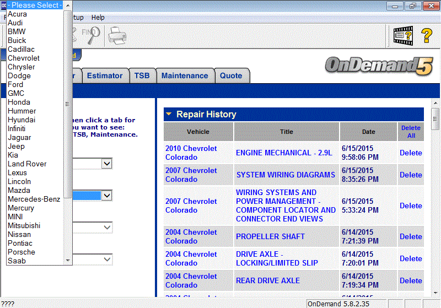
Task: Delete the PROPELLER SHAFT history entry
Action: click(411, 236)
